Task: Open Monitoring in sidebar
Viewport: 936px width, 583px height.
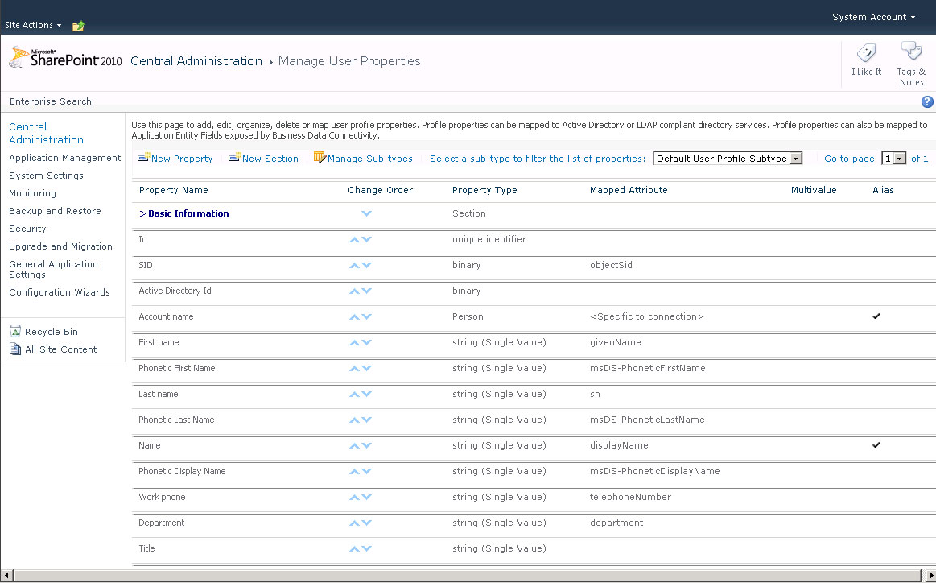Action: click(33, 193)
